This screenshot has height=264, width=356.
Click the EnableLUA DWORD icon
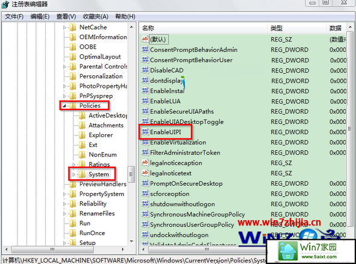(x=145, y=101)
